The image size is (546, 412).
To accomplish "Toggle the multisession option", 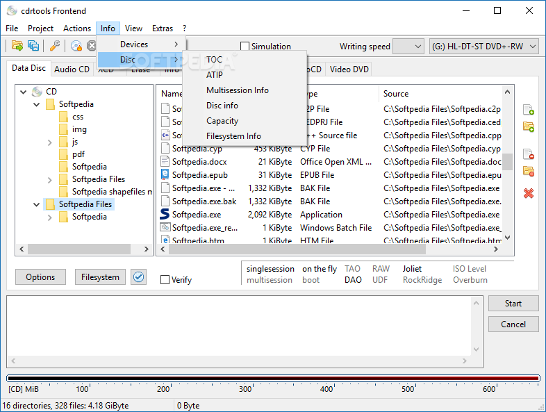I will pyautogui.click(x=269, y=280).
